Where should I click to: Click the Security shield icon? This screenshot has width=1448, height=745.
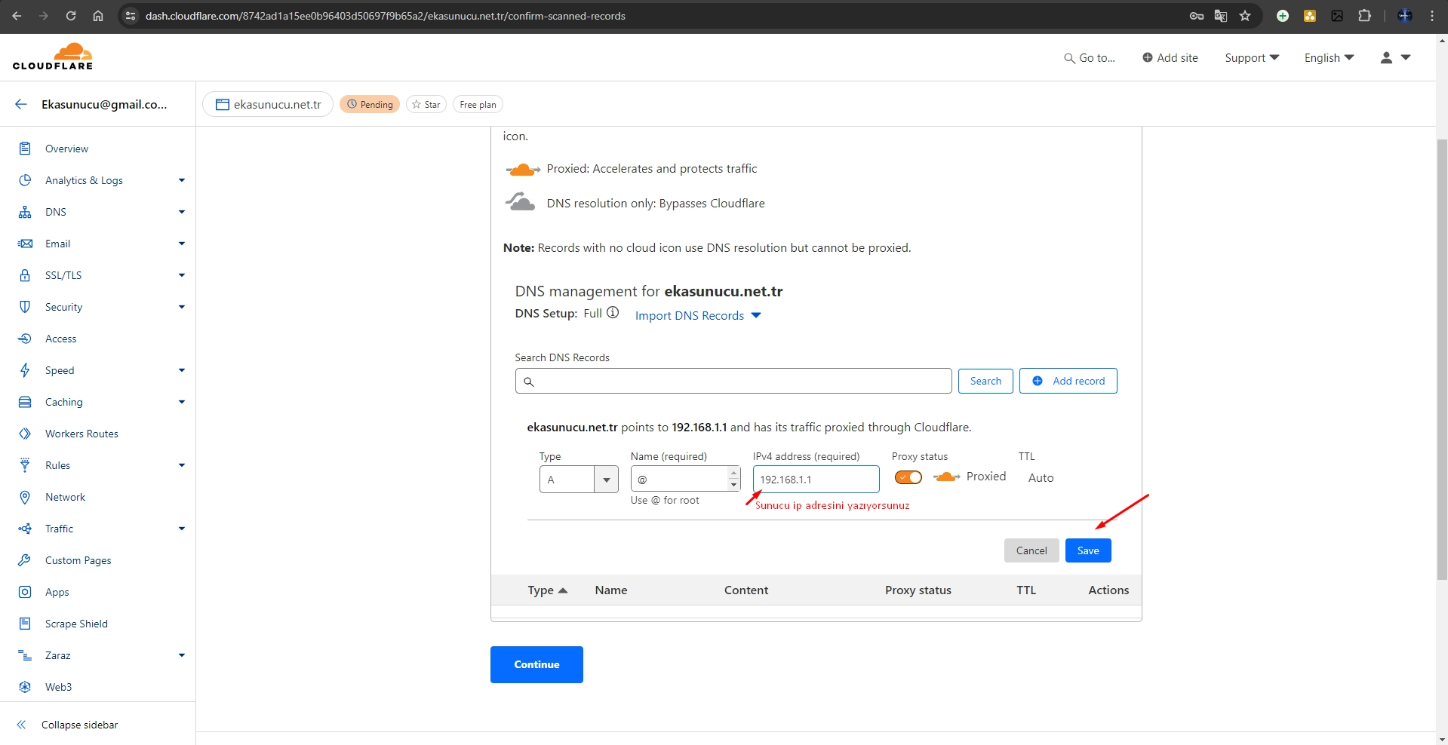(25, 307)
